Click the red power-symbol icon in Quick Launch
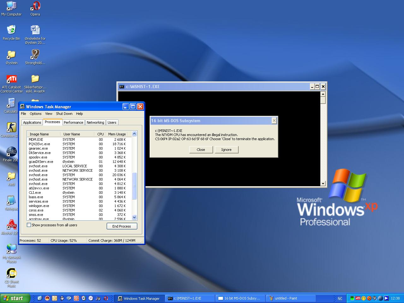Image resolution: width=404 pixels, height=303 pixels. point(76,298)
